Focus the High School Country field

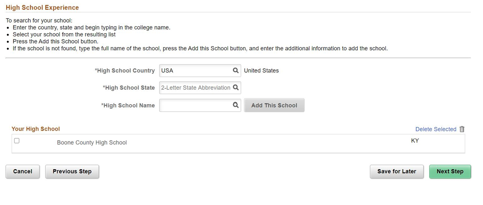tap(200, 71)
